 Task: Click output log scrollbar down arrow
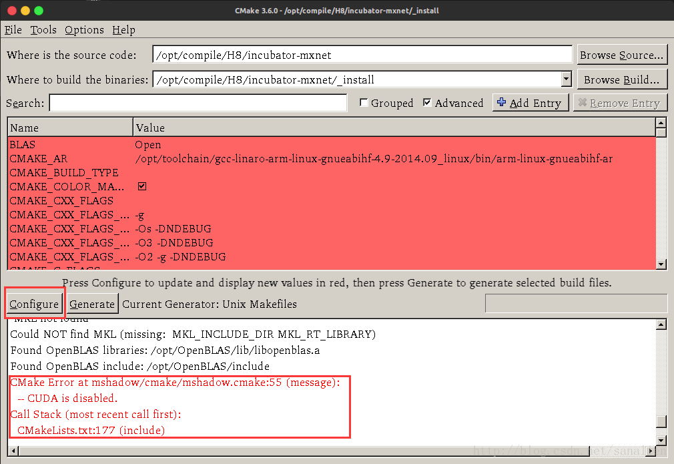pyautogui.click(x=661, y=440)
